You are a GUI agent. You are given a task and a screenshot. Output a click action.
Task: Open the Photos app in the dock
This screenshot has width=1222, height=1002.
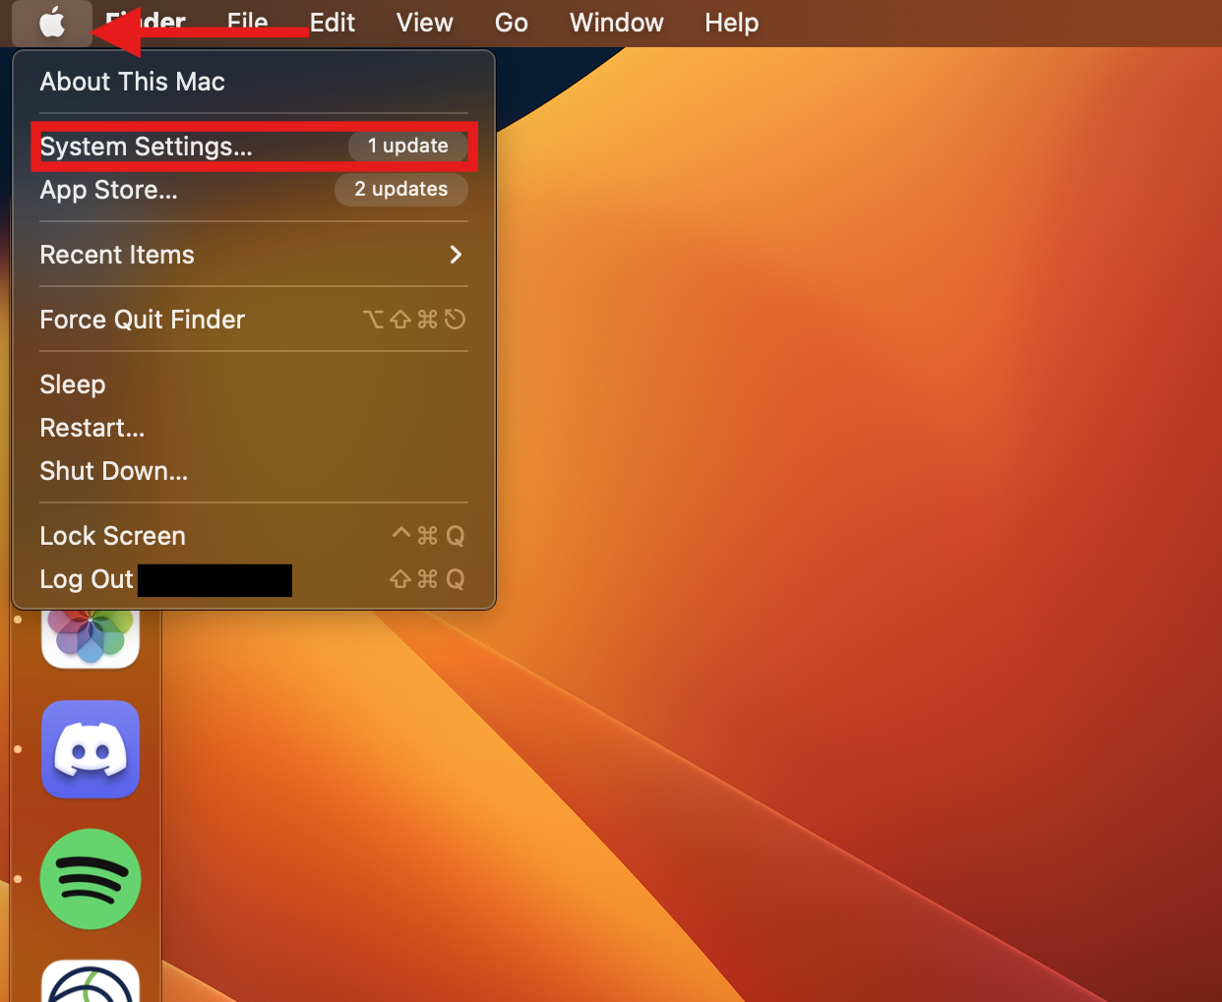[x=90, y=637]
